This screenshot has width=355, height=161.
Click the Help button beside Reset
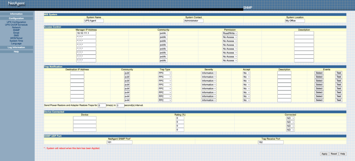tap(343, 154)
